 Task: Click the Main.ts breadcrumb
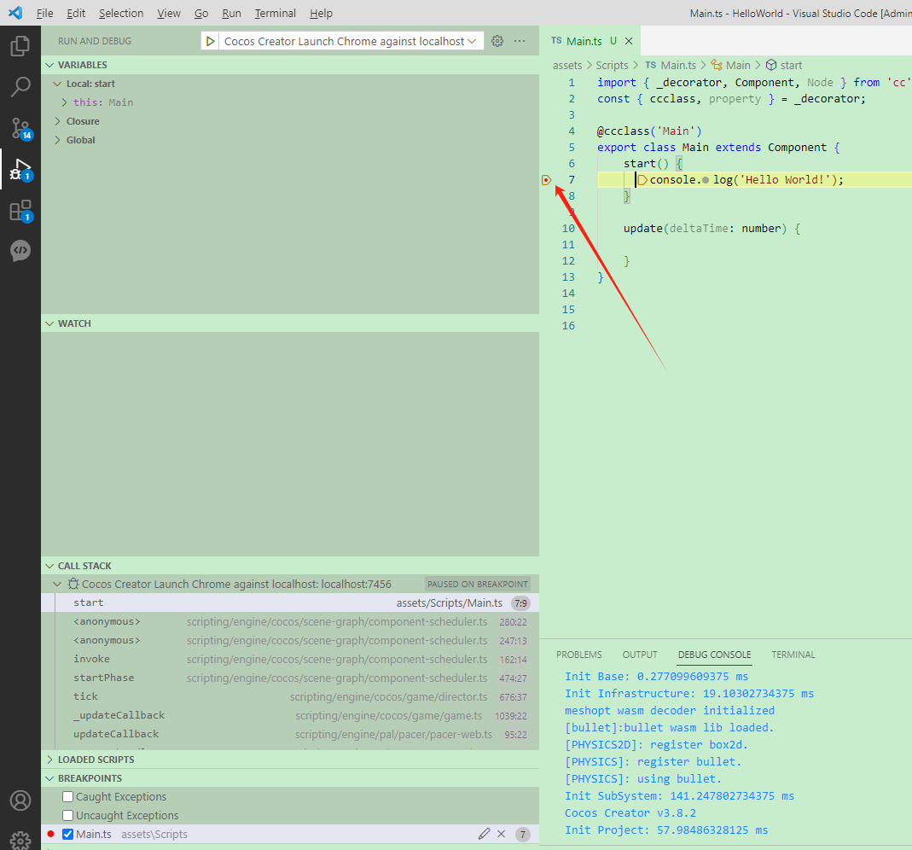coord(671,65)
